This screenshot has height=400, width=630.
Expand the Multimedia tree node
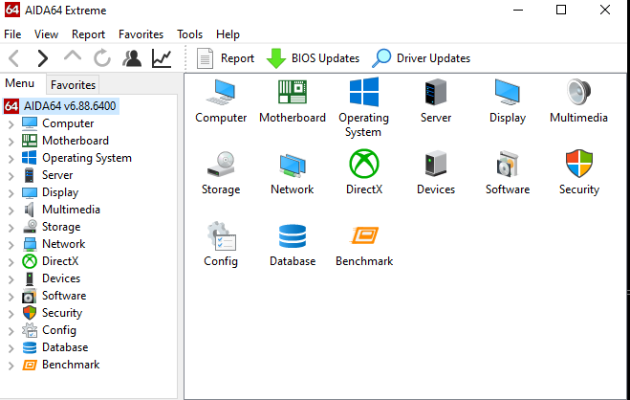[11, 211]
